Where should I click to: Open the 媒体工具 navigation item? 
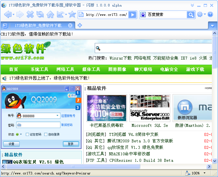[x=91, y=69]
